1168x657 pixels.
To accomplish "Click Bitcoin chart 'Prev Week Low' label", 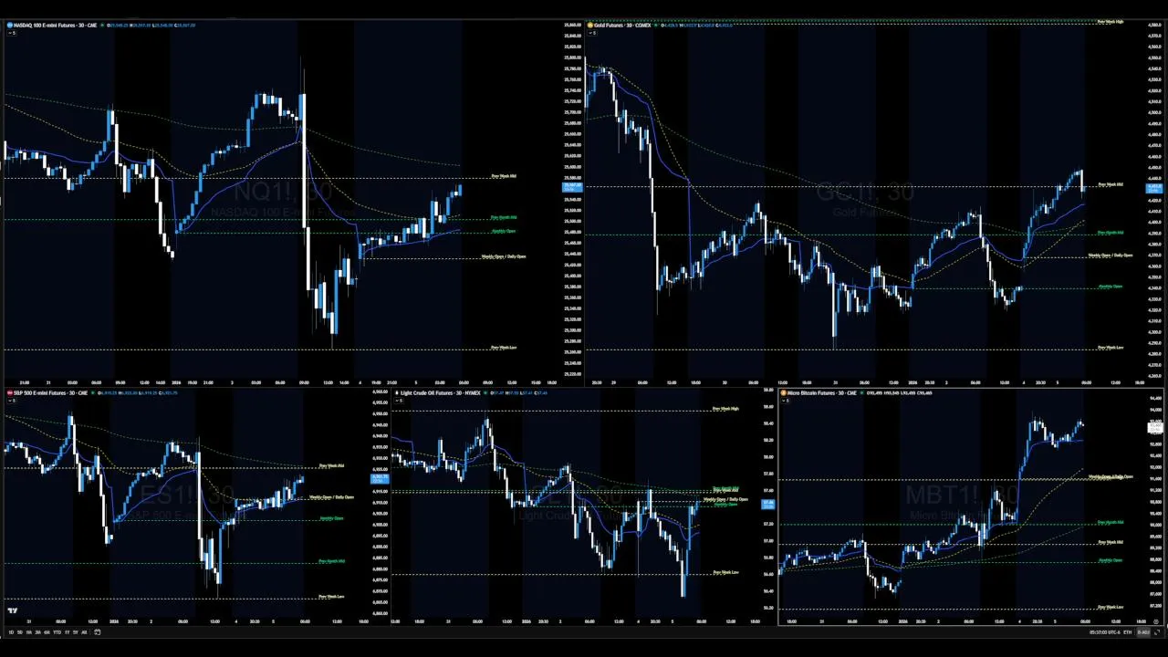I will tap(1111, 606).
